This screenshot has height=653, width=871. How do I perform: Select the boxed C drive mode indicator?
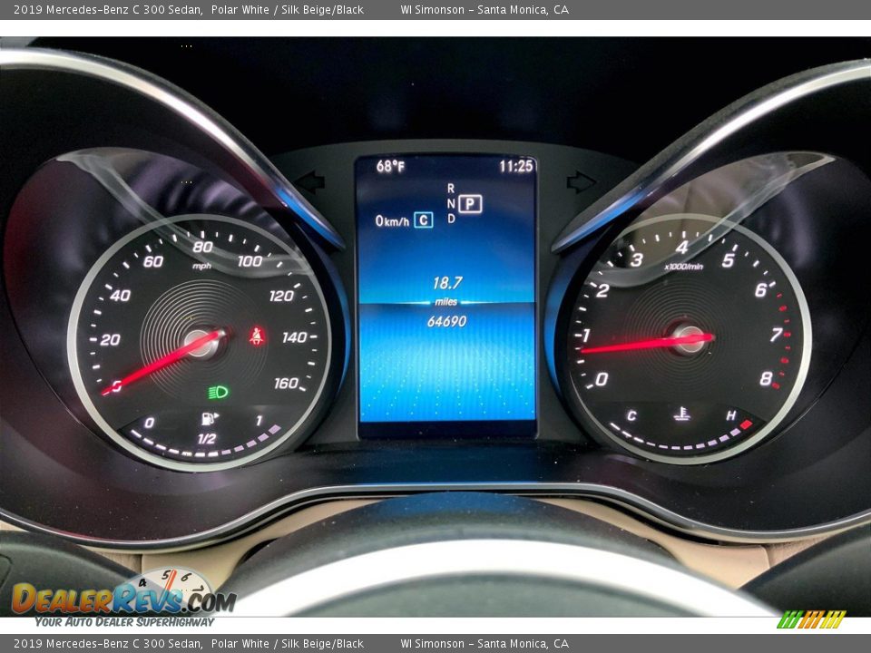(423, 219)
